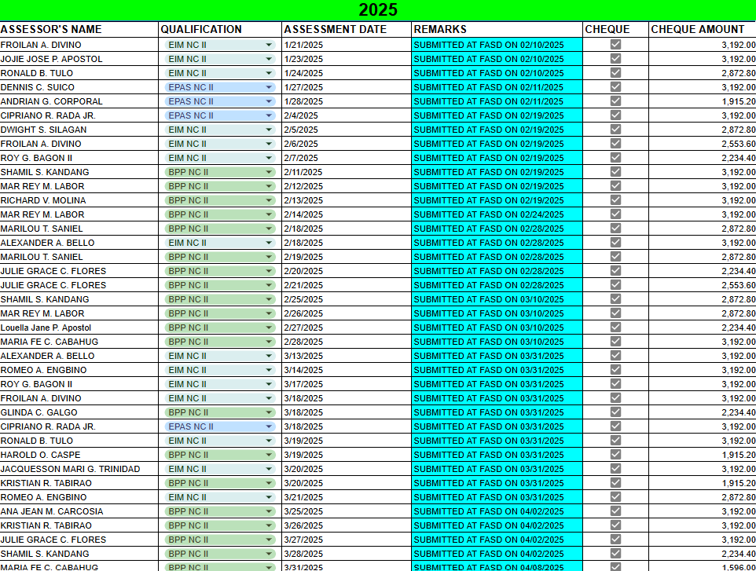Select the CHEQUE column header

click(615, 29)
